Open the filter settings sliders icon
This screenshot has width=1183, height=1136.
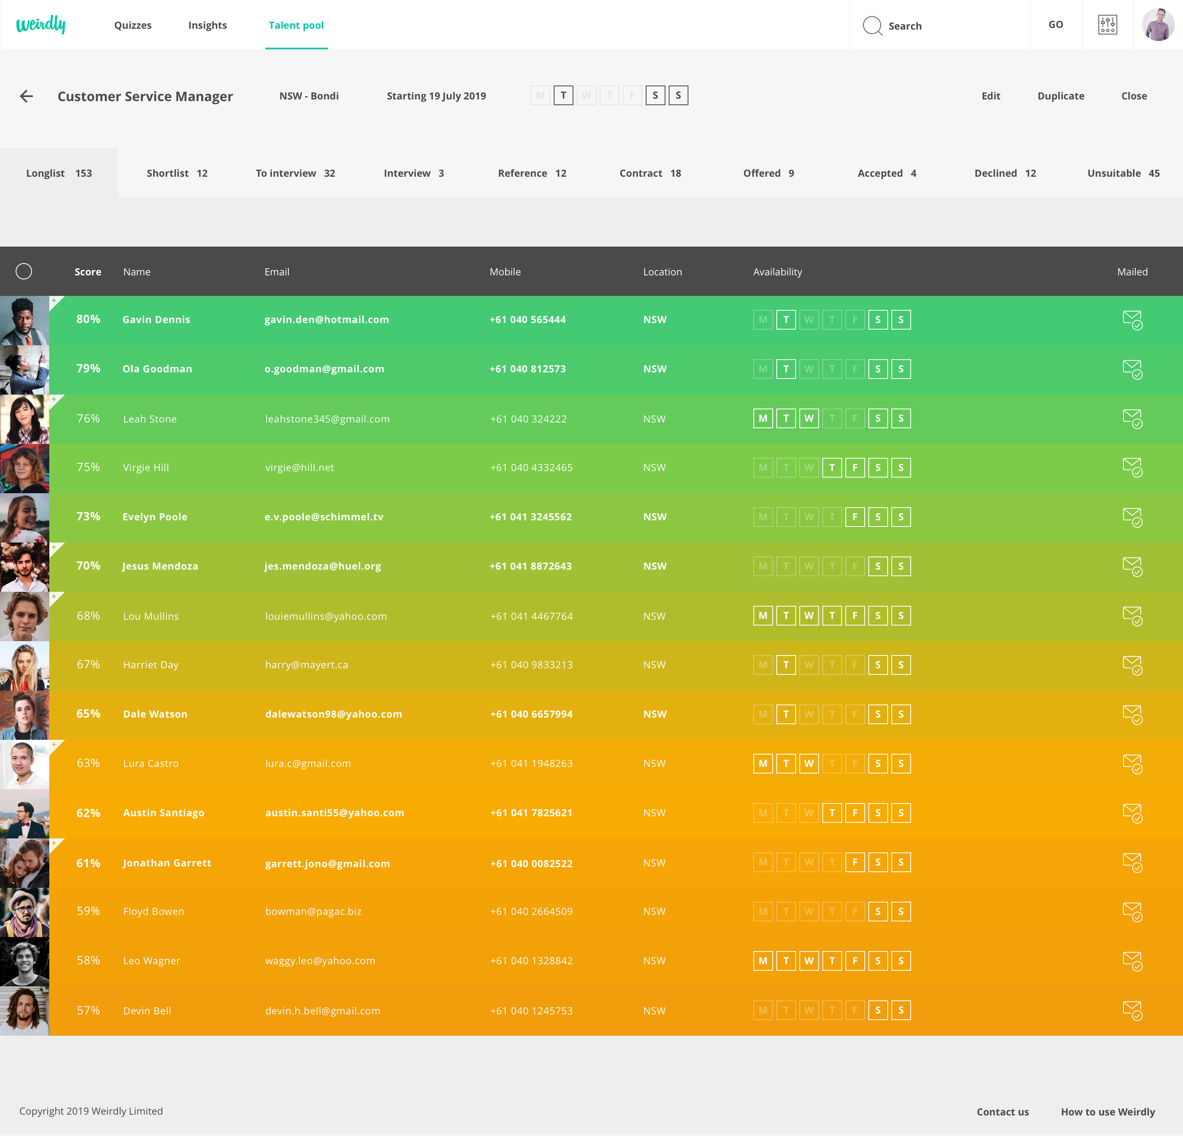click(1107, 25)
